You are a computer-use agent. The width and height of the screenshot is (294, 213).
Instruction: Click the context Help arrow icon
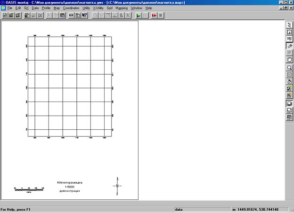pos(84,16)
